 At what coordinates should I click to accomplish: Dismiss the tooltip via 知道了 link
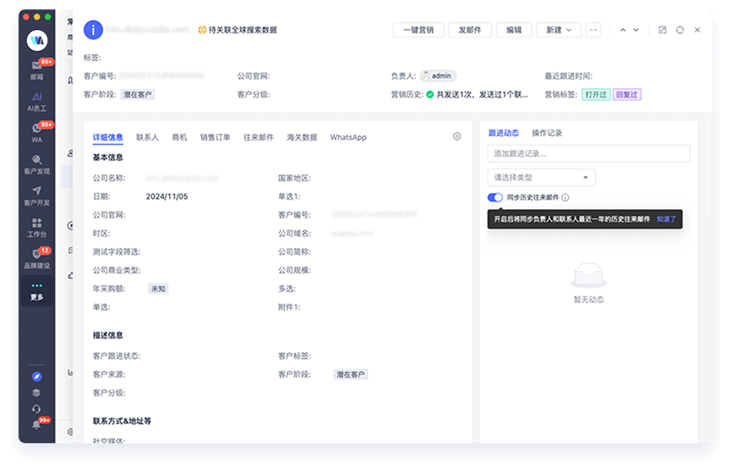pyautogui.click(x=667, y=220)
